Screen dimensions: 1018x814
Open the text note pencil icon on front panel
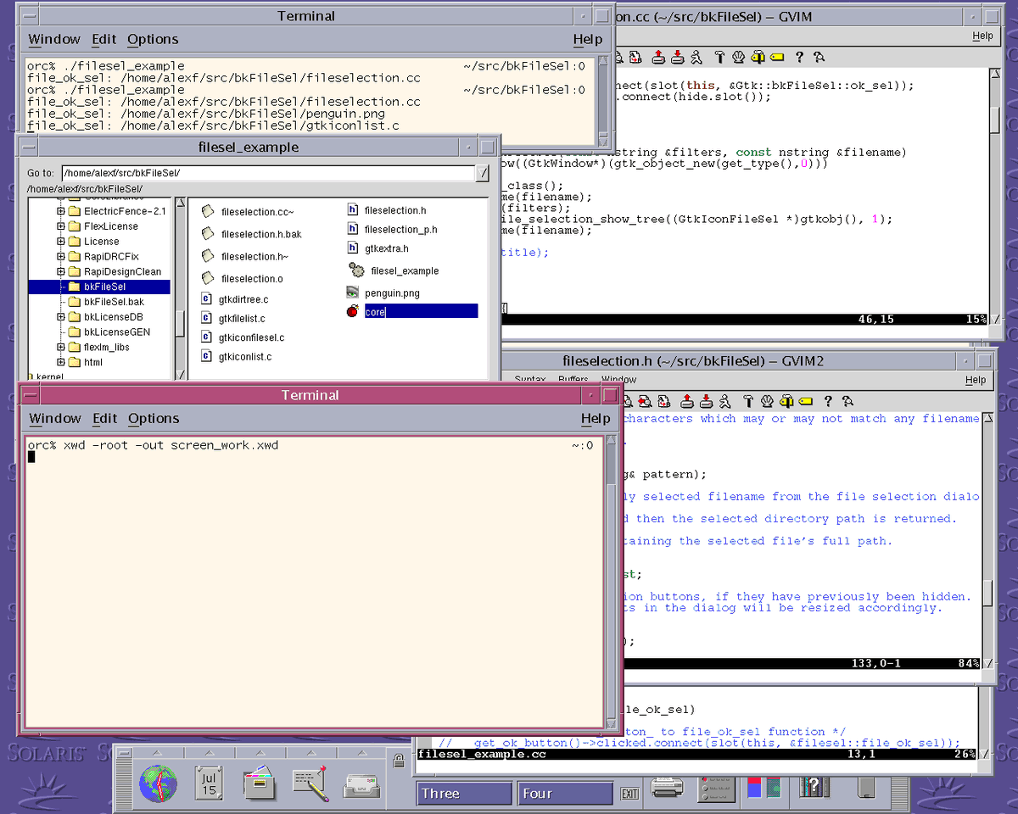pyautogui.click(x=310, y=783)
